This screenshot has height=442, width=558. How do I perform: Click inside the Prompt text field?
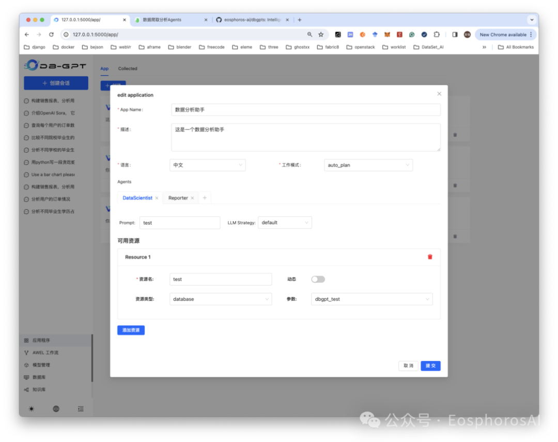[x=180, y=223]
